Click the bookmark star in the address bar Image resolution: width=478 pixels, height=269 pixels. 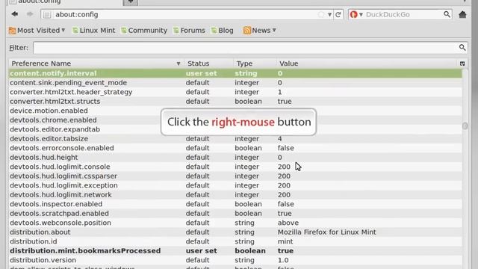(x=321, y=14)
